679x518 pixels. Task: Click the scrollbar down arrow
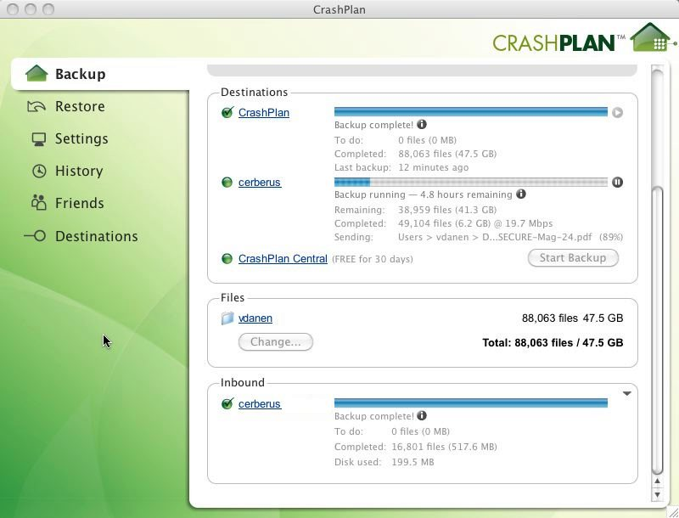point(657,494)
